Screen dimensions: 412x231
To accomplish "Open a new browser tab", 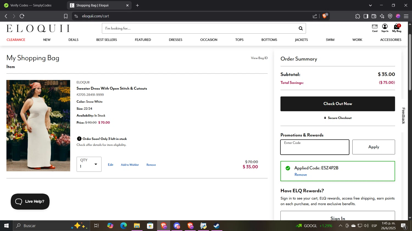I will (138, 5).
